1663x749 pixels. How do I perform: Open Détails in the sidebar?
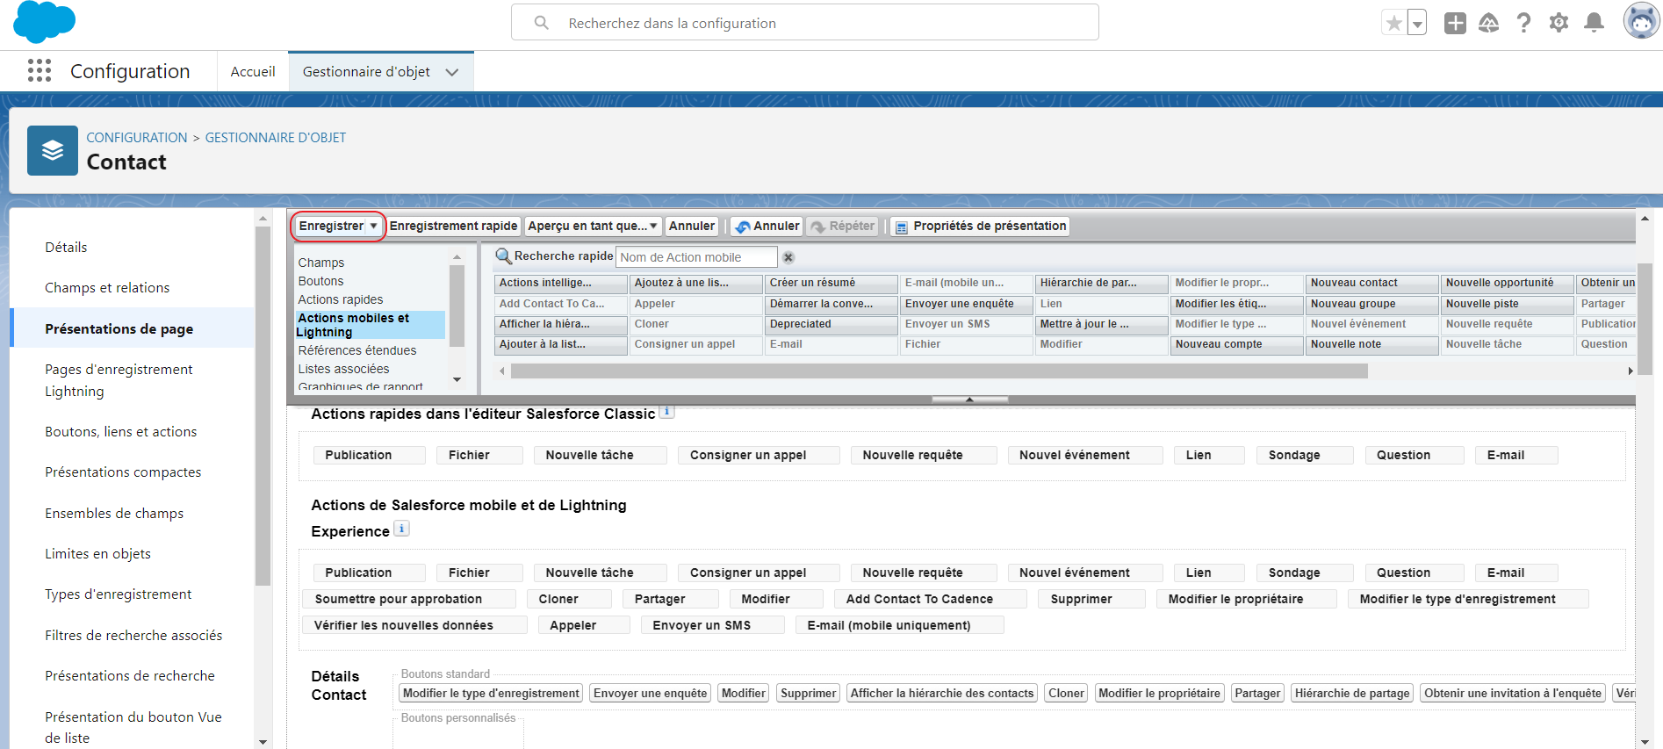click(66, 248)
